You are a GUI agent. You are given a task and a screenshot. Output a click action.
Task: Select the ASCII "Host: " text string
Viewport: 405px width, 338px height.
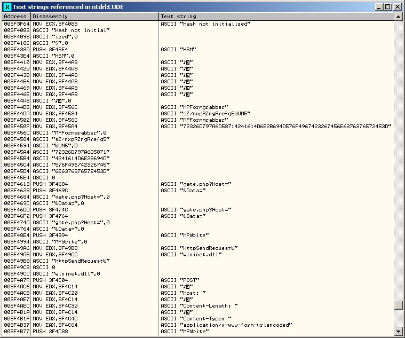pos(183,293)
